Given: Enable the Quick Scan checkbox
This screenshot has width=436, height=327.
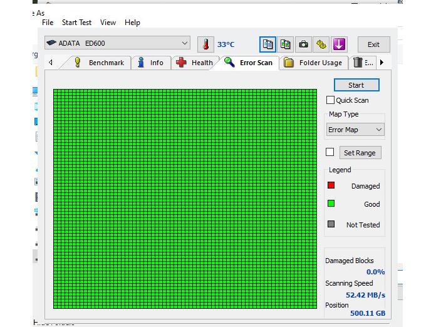Looking at the screenshot, I should point(330,100).
